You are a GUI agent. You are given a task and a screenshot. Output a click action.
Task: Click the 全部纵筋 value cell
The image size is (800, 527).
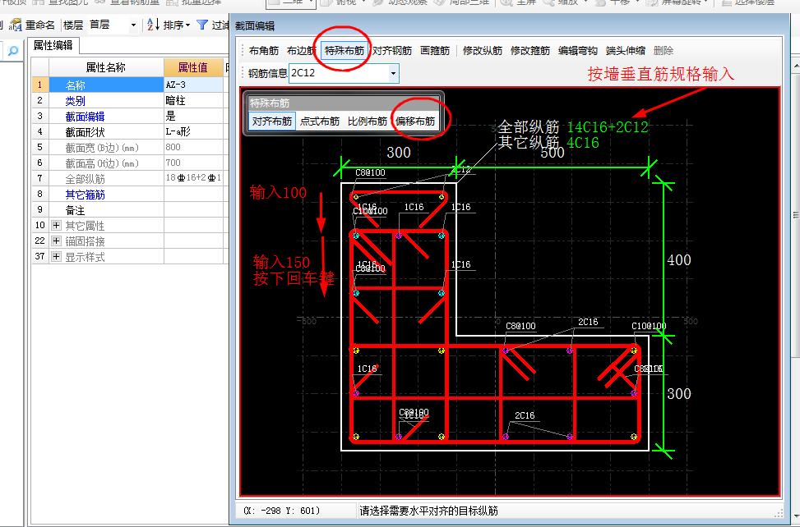193,178
